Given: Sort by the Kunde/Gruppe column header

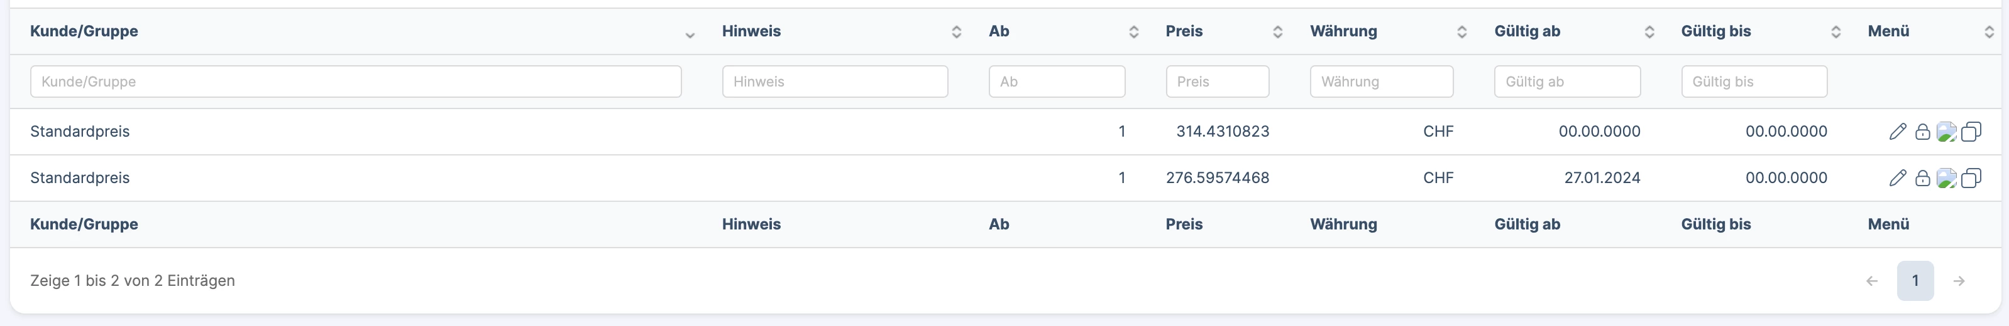Looking at the screenshot, I should (x=84, y=31).
